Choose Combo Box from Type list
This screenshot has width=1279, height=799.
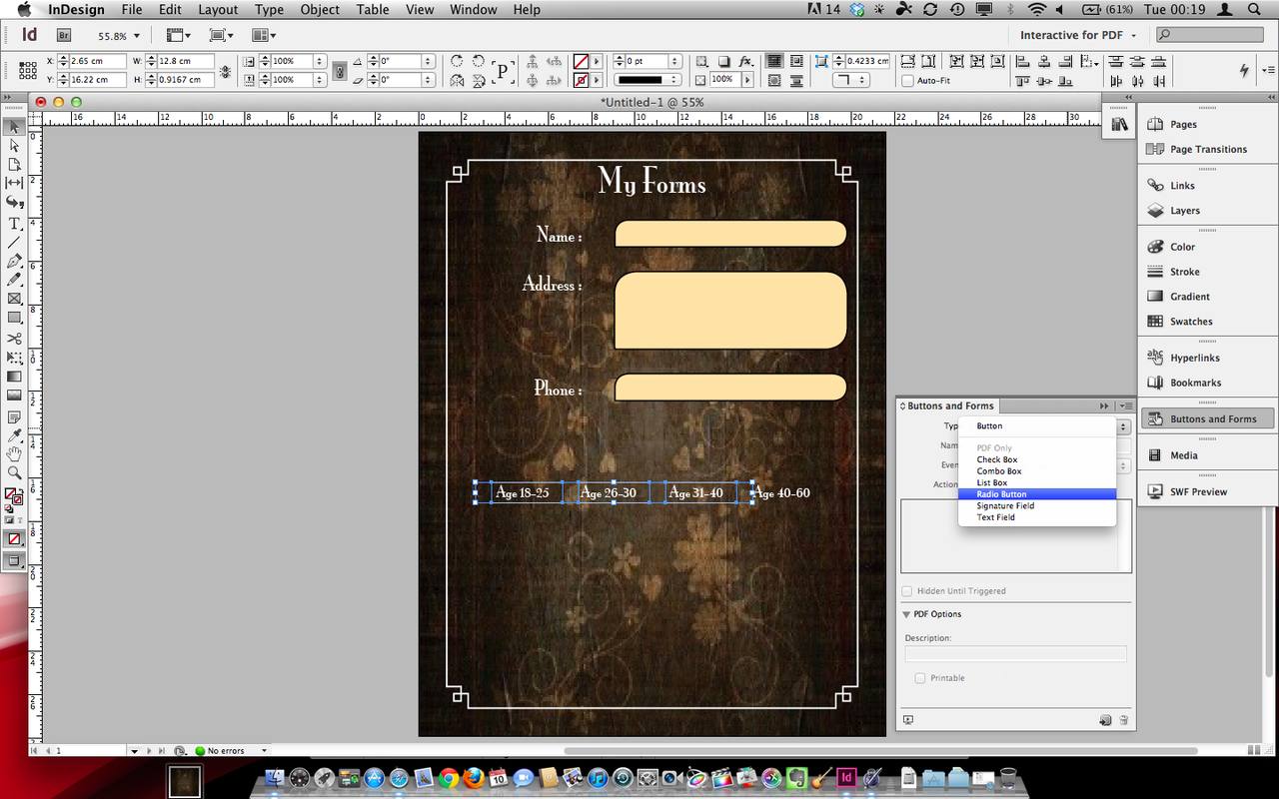1036,471
